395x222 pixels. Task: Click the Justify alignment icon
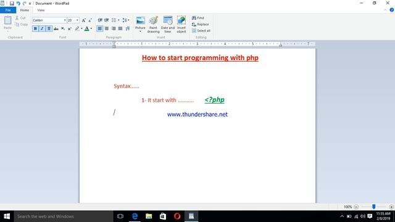click(x=120, y=28)
